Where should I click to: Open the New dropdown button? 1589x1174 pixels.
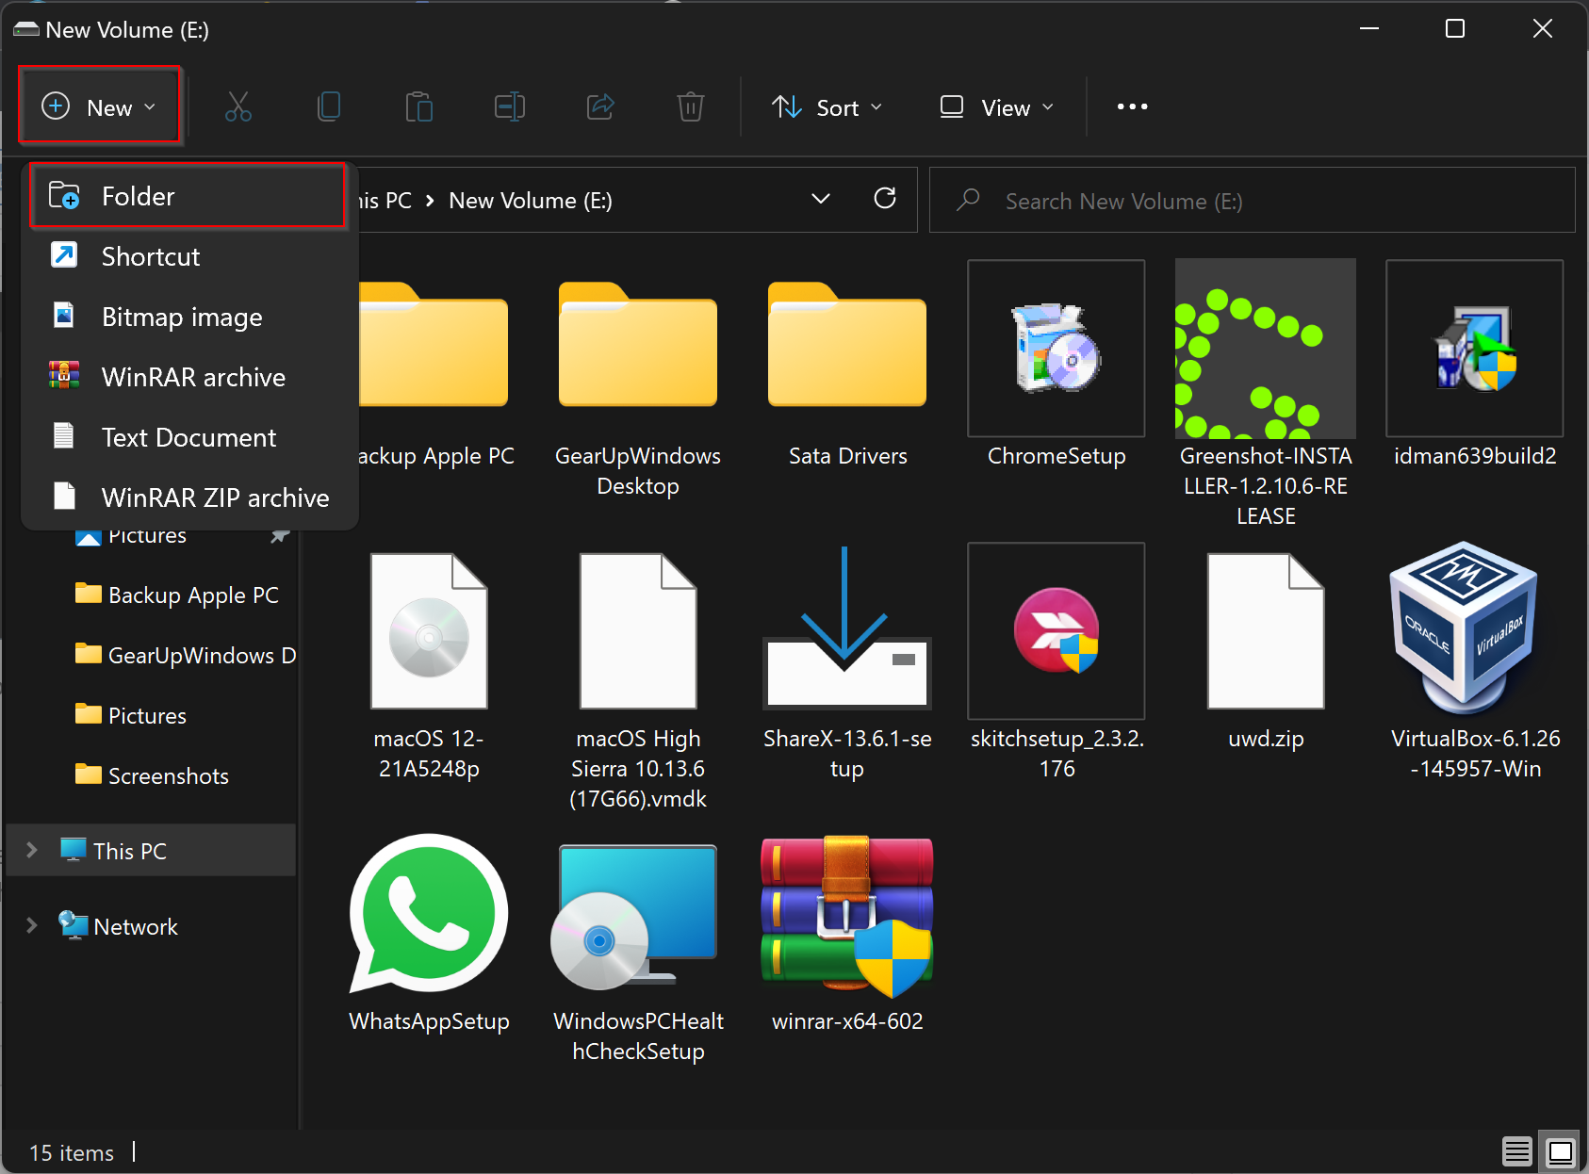[99, 106]
